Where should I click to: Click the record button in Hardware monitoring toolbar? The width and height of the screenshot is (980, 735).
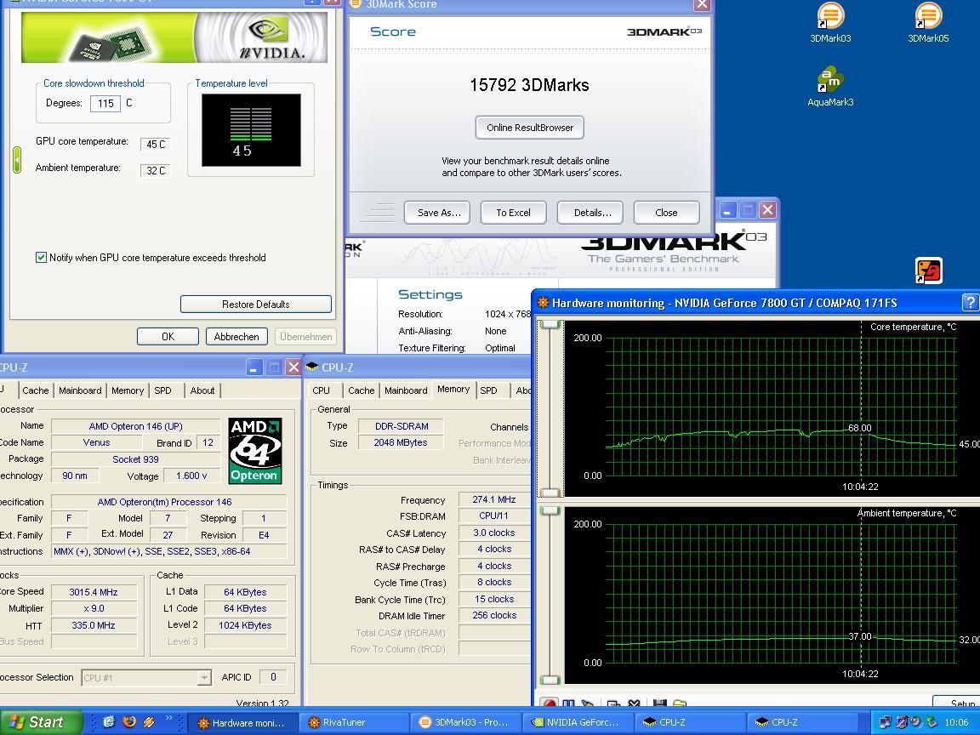coord(550,704)
